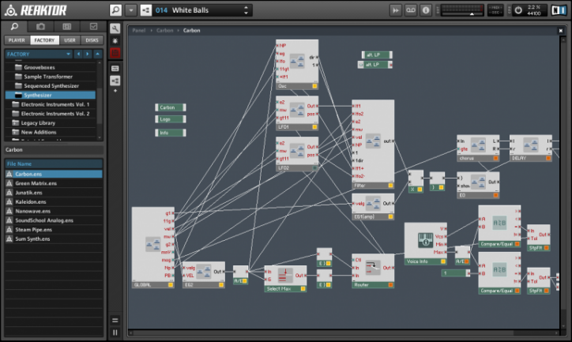Click the recorder tape icon
The height and width of the screenshot is (342, 572).
coord(411,10)
